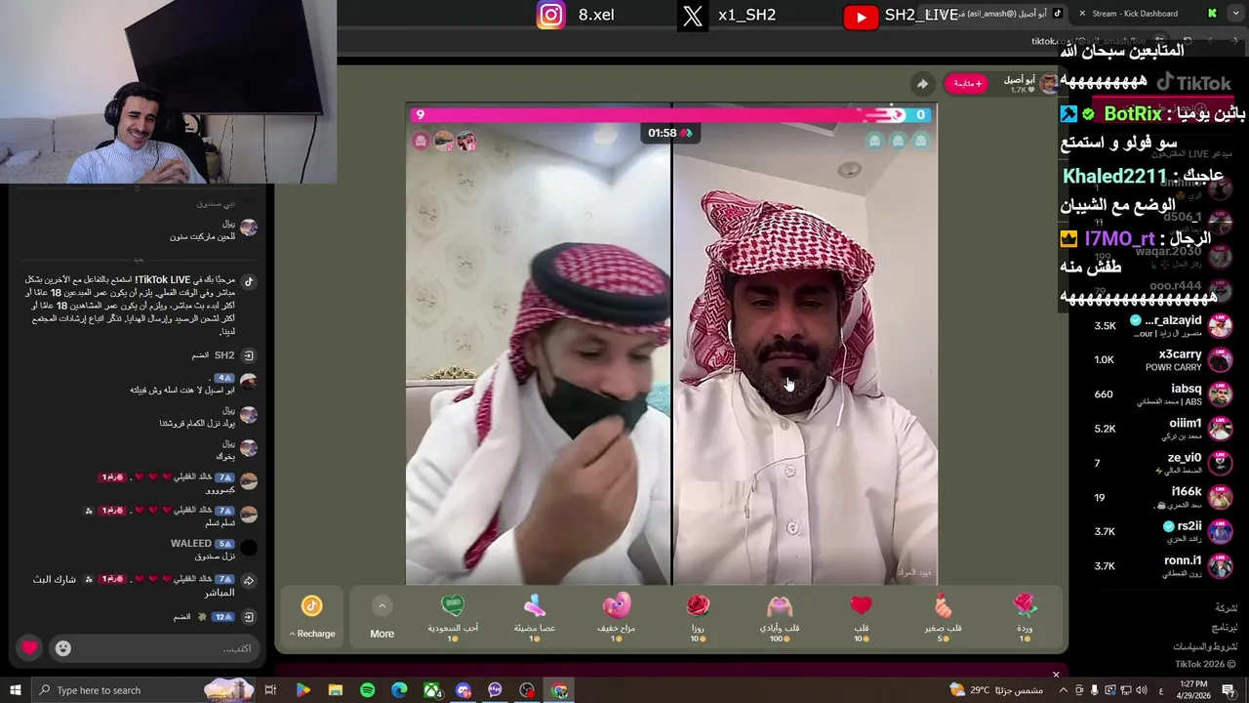The height and width of the screenshot is (703, 1249).
Task: Open the emoji picker in chat
Action: [62, 648]
